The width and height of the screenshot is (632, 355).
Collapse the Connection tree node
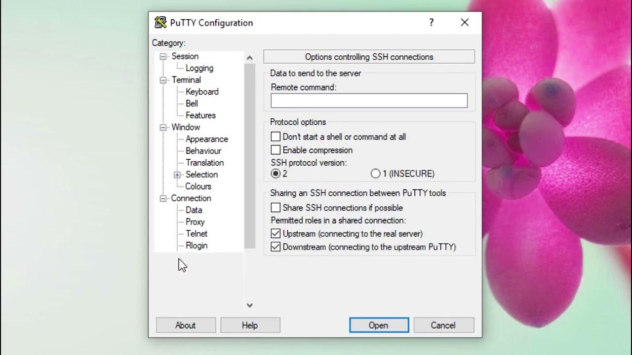coord(163,199)
